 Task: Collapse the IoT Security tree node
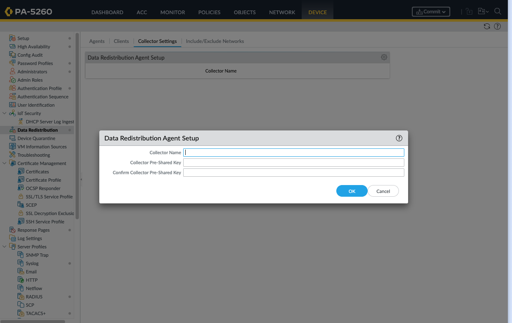5,113
